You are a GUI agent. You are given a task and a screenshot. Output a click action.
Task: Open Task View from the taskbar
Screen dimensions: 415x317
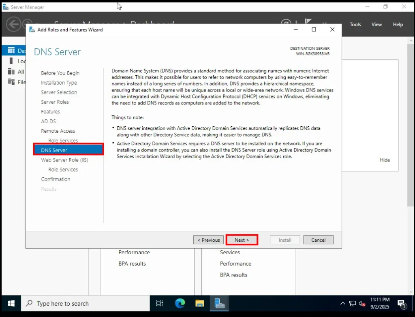(159, 303)
